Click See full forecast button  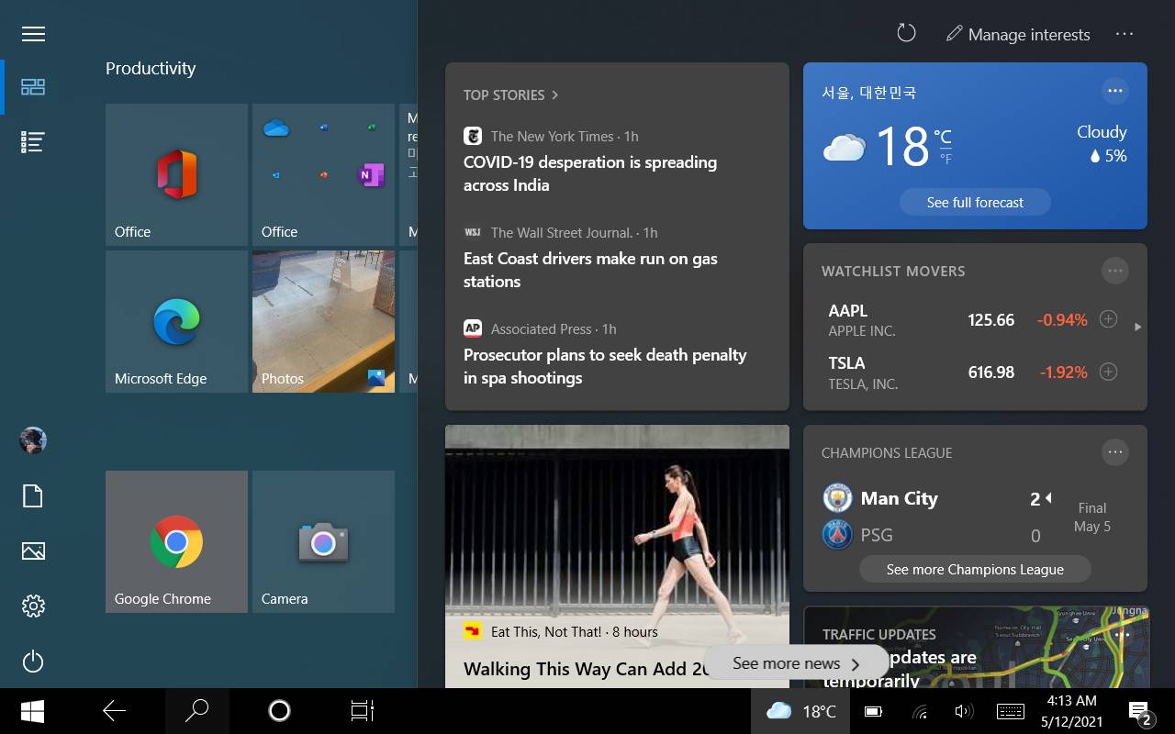(x=975, y=202)
